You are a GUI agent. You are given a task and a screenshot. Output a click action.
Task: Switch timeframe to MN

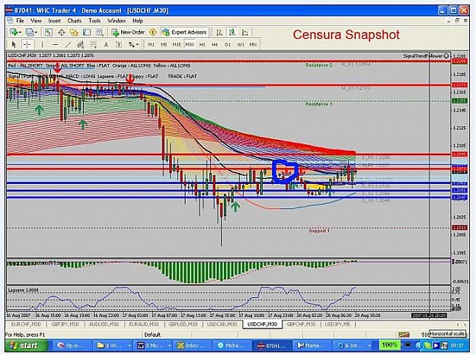pyautogui.click(x=253, y=45)
